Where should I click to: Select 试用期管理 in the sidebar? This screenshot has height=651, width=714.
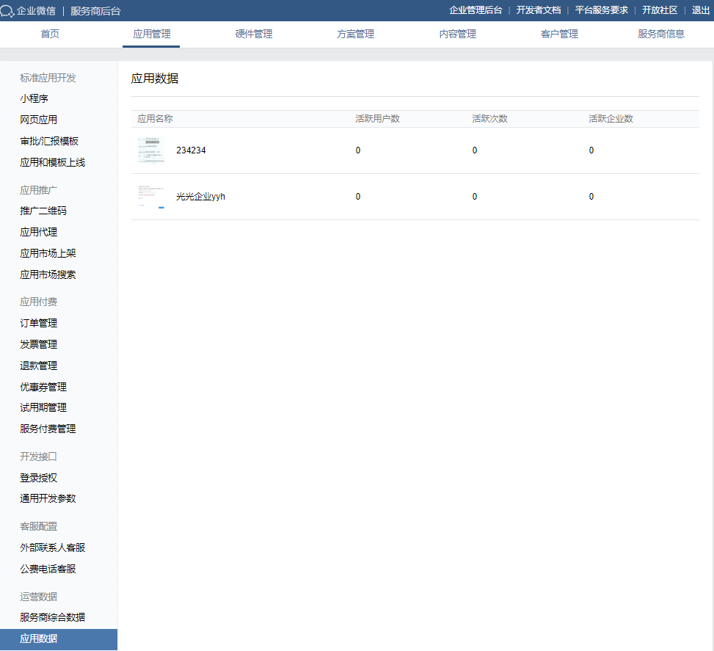coord(43,408)
